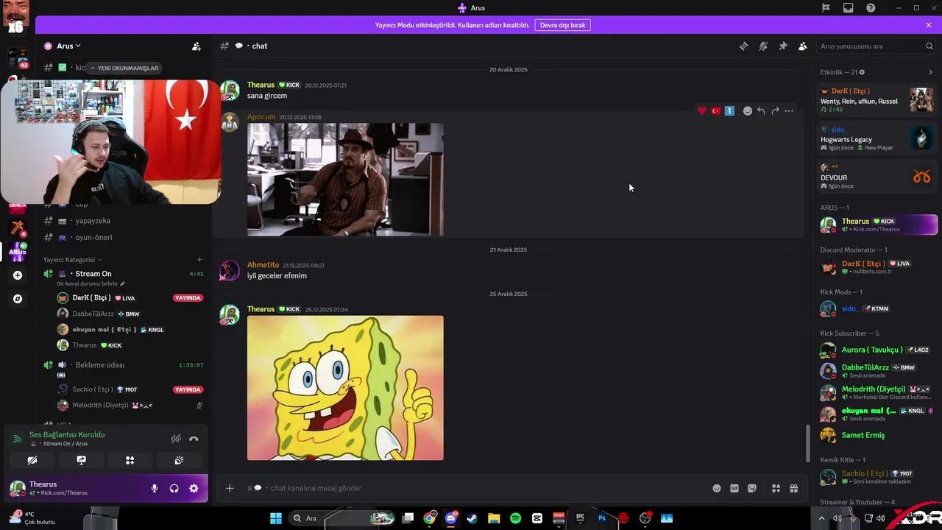Select DabbeTülArzz in voice channel

click(x=93, y=314)
